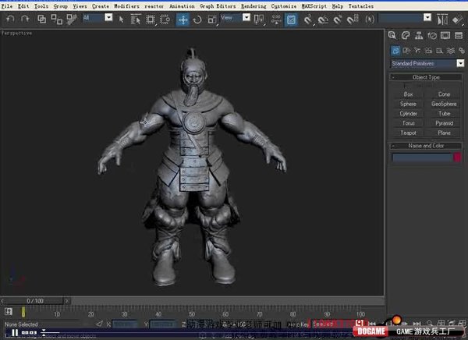Click the Teapot primitive button
The height and width of the screenshot is (340, 468).
coord(408,133)
